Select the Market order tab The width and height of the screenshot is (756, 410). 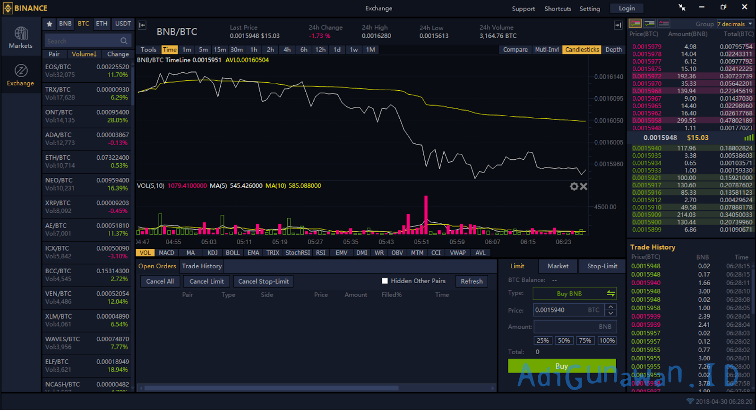(558, 266)
